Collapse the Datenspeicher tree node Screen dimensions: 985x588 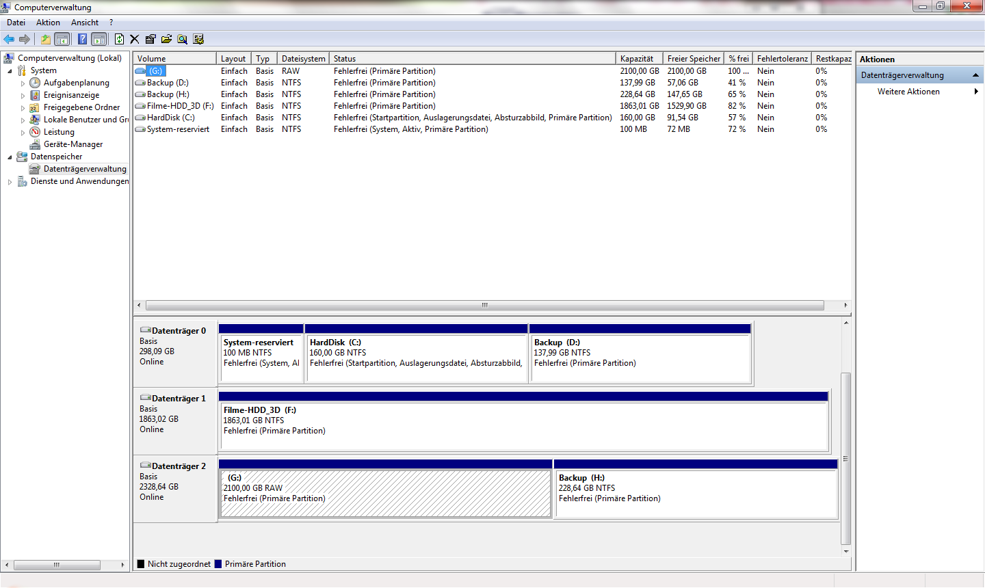coord(10,157)
